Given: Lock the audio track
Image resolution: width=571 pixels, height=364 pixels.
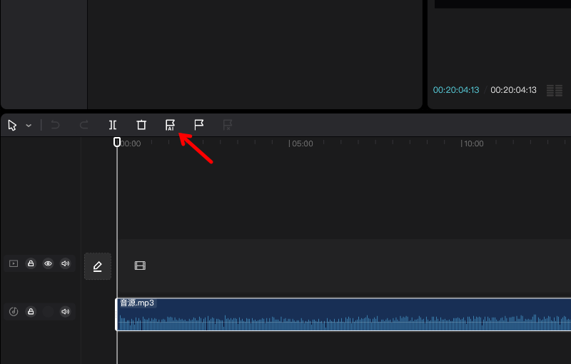Looking at the screenshot, I should coord(31,312).
